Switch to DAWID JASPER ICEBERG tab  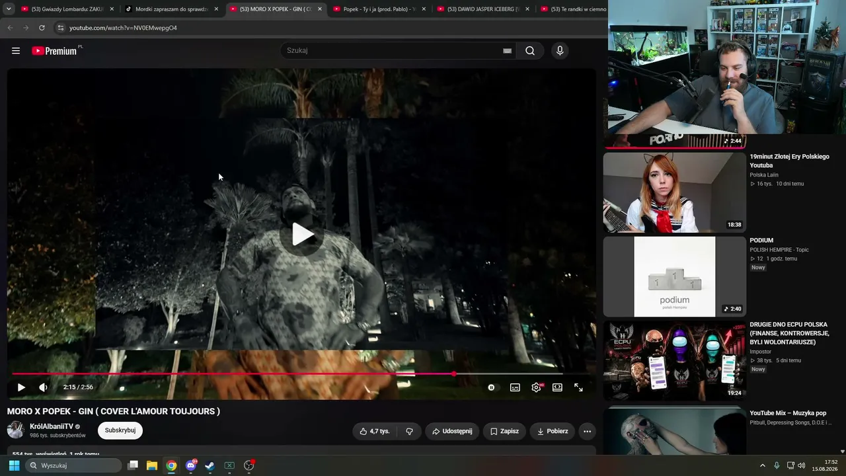pyautogui.click(x=483, y=9)
